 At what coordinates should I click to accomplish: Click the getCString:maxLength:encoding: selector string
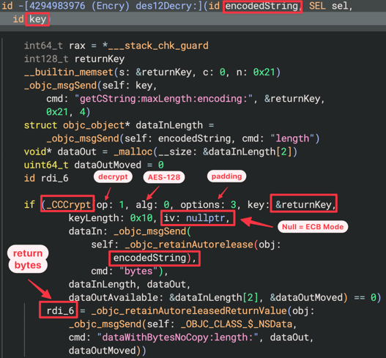164,99
